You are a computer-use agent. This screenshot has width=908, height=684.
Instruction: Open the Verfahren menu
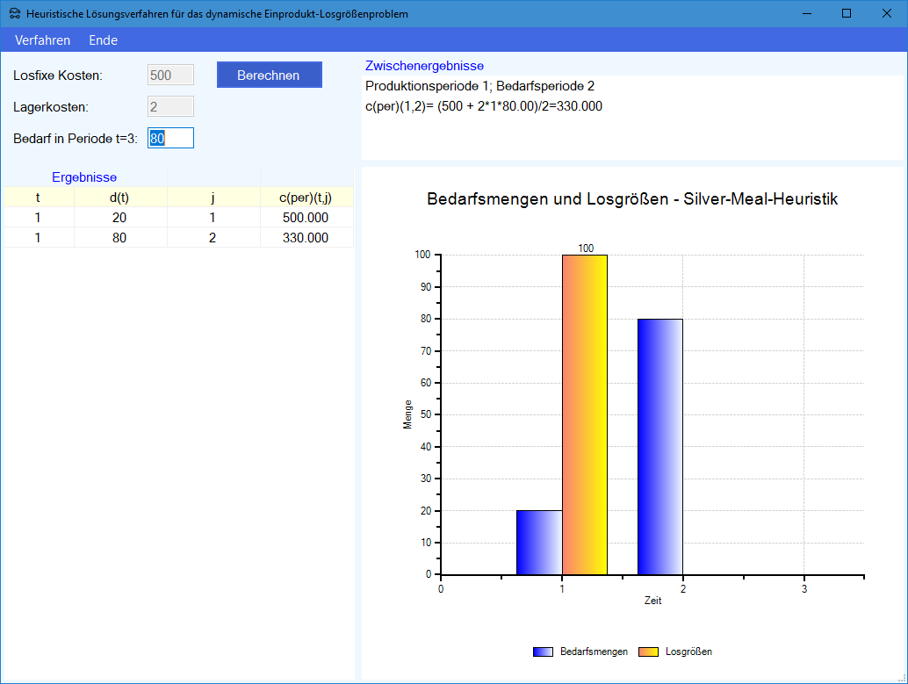(42, 40)
